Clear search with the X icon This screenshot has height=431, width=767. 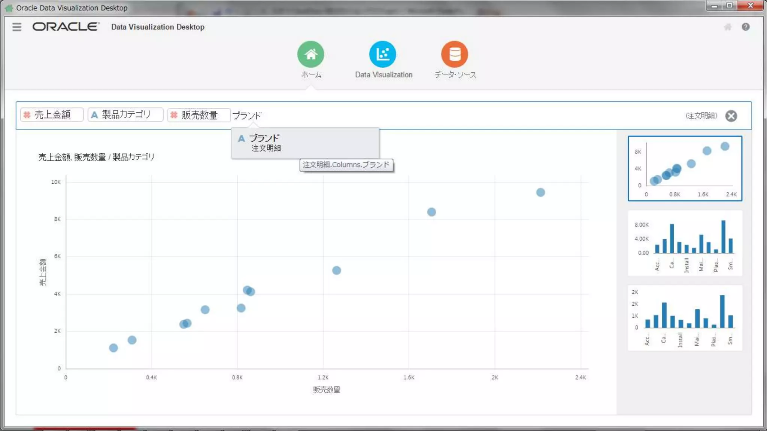(731, 116)
